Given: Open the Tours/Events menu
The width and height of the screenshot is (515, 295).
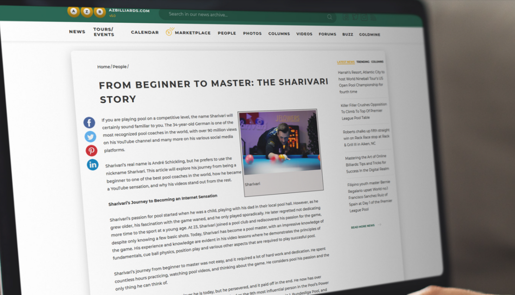Looking at the screenshot, I should pyautogui.click(x=103, y=32).
